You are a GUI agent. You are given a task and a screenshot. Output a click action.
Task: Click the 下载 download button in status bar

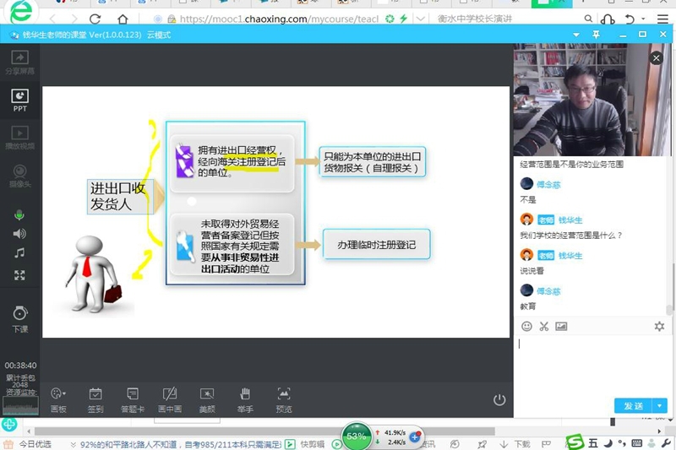coord(515,444)
